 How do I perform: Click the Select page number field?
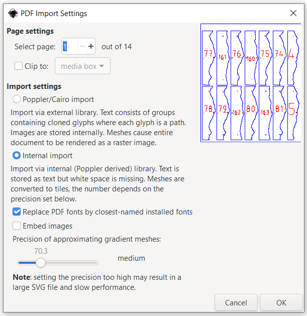(70, 47)
